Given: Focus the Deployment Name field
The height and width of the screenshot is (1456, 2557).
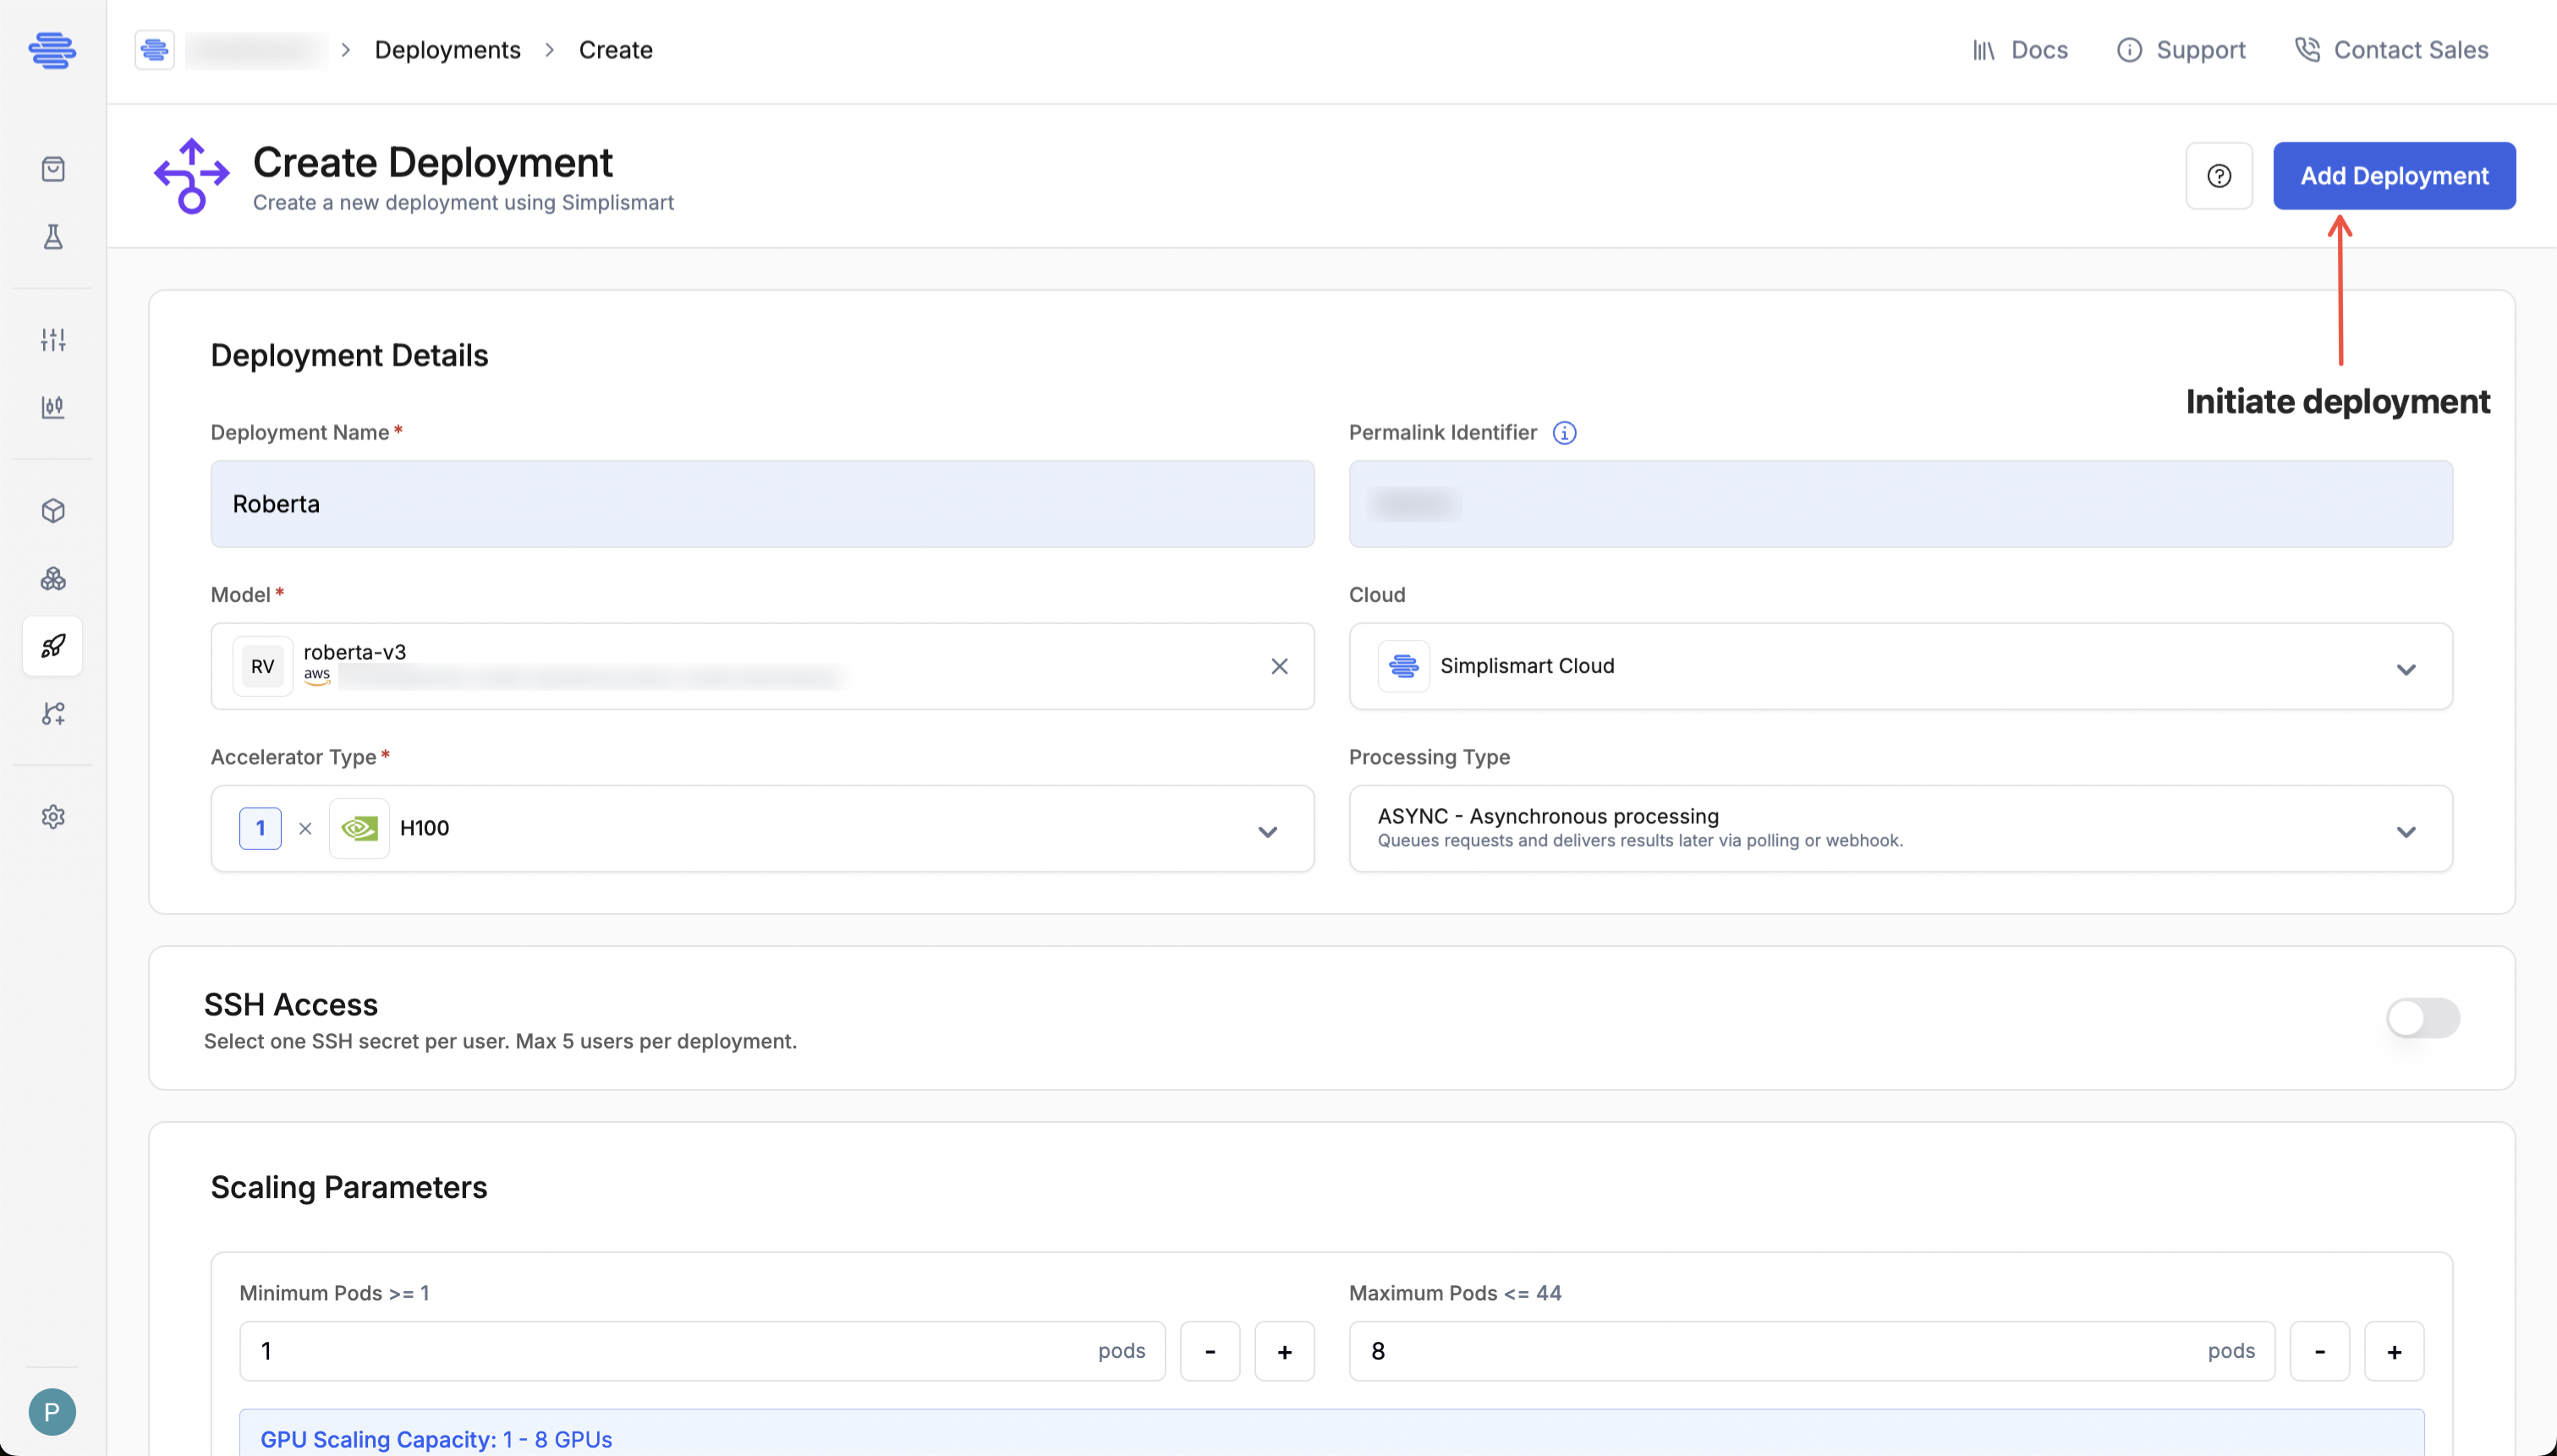Looking at the screenshot, I should (762, 504).
